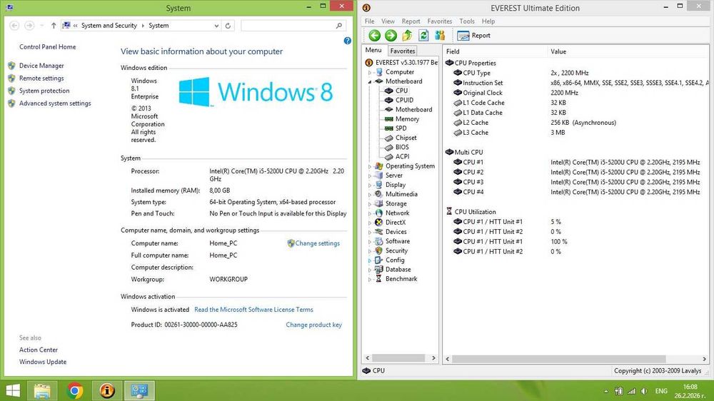Screen dimensions: 714x401
Task: Collapse the Motherboard tree node
Action: pyautogui.click(x=370, y=81)
